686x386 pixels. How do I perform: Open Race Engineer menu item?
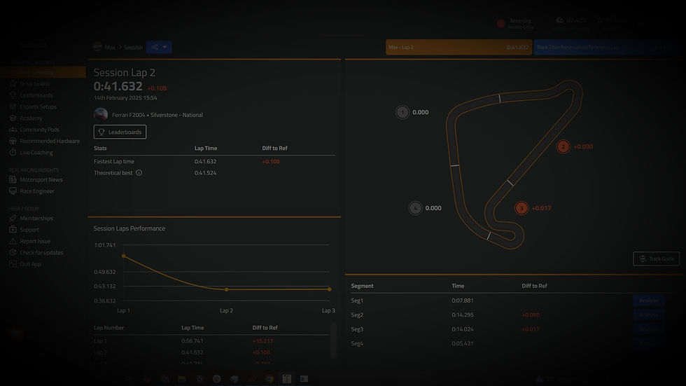tap(37, 191)
